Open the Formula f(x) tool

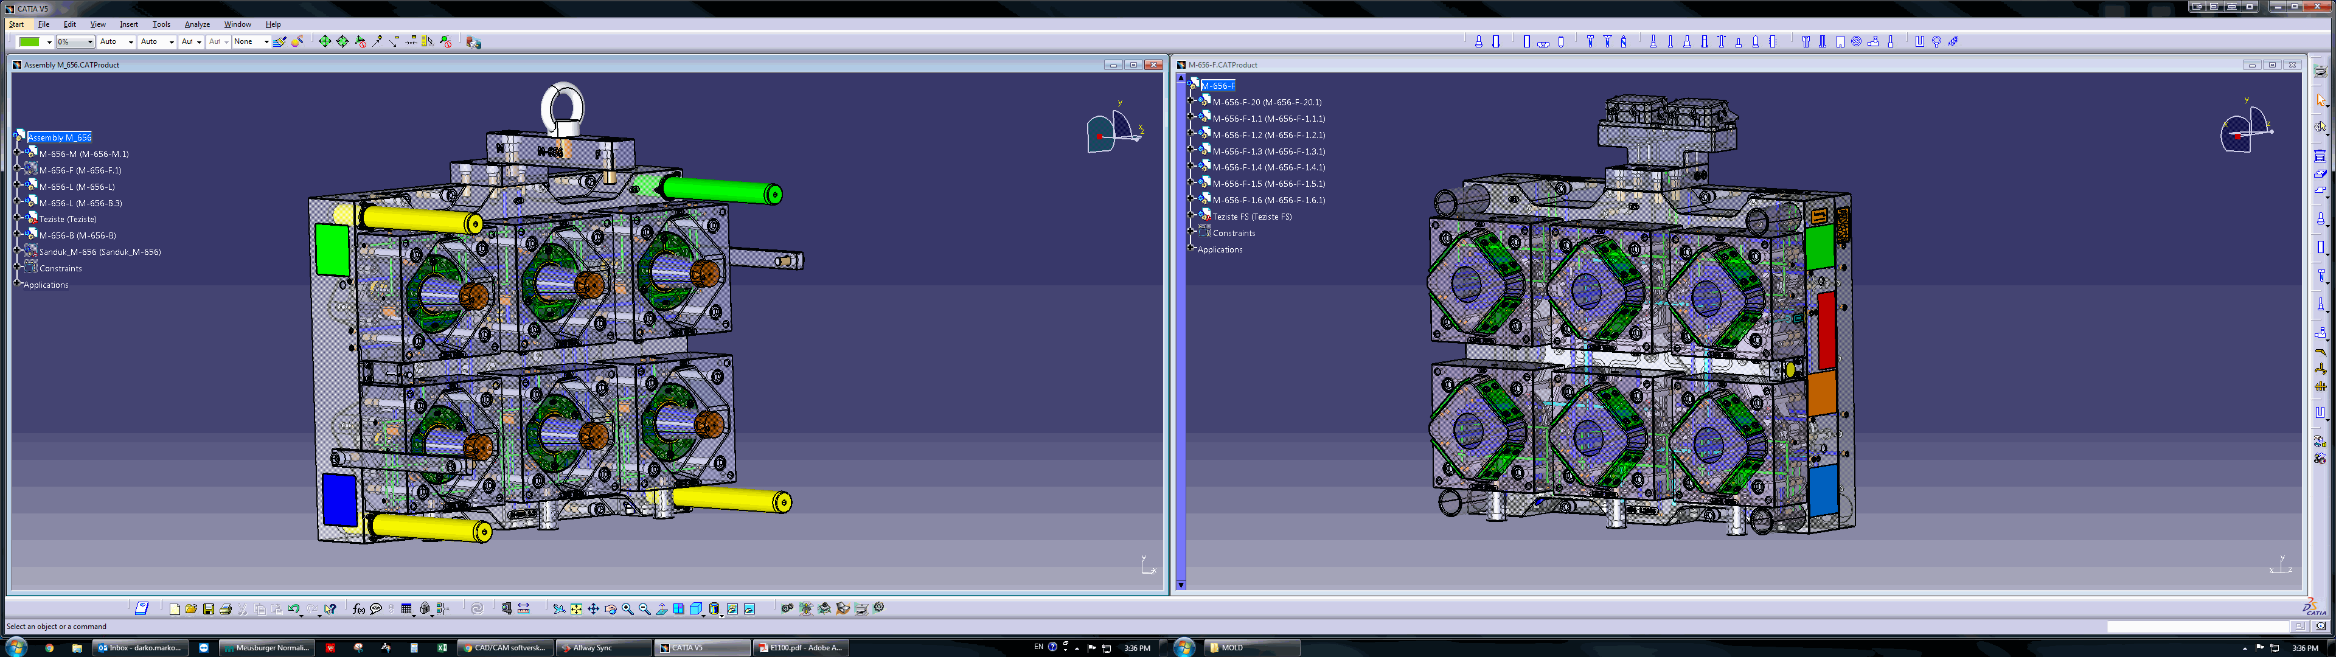pyautogui.click(x=359, y=609)
